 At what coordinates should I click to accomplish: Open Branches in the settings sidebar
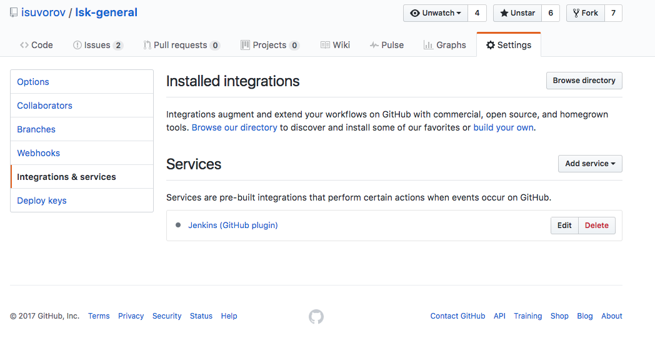pyautogui.click(x=82, y=129)
